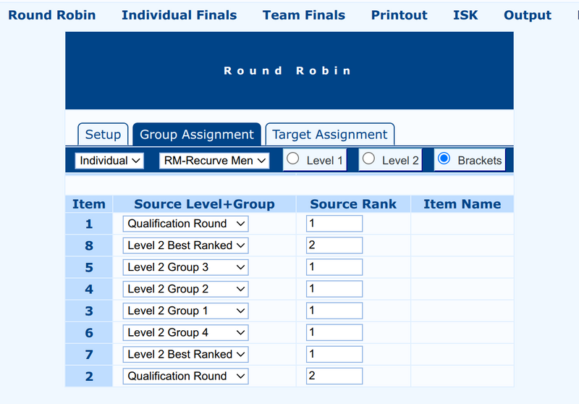The width and height of the screenshot is (579, 404).
Task: Click item number 7 cell
Action: [89, 355]
